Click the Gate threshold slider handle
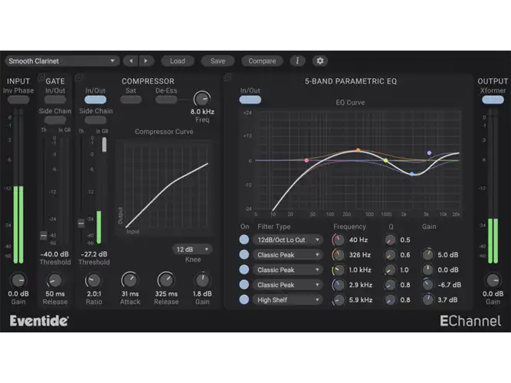The height and width of the screenshot is (383, 511). point(43,235)
